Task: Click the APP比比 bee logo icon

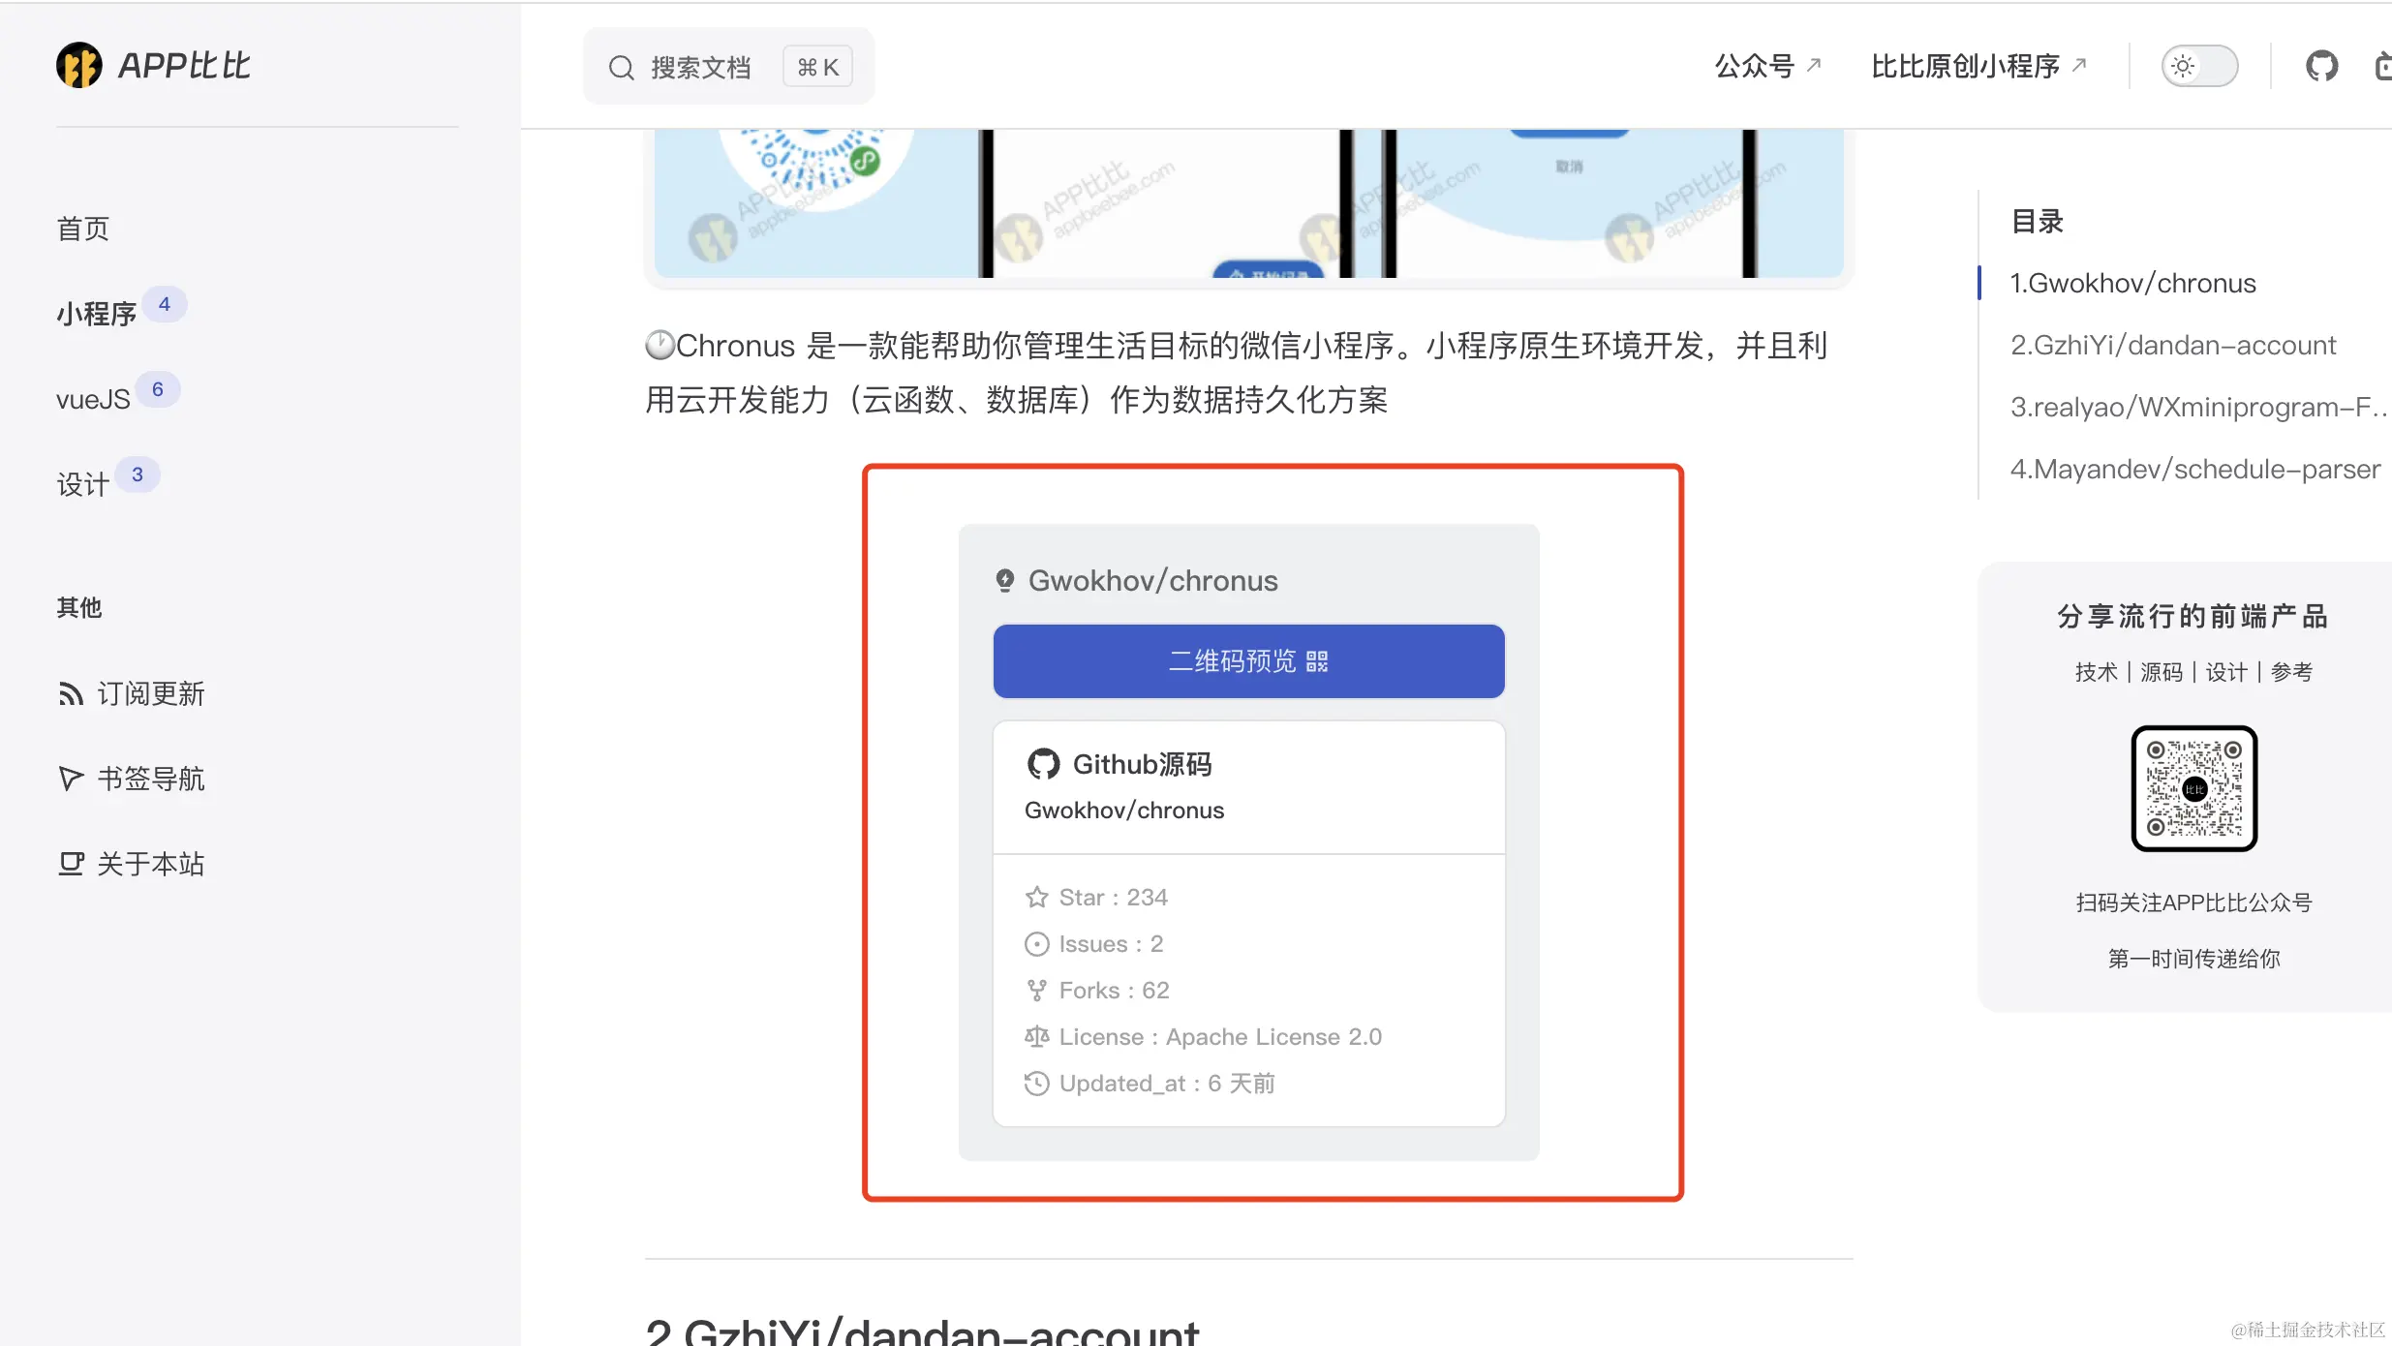Action: pyautogui.click(x=79, y=66)
